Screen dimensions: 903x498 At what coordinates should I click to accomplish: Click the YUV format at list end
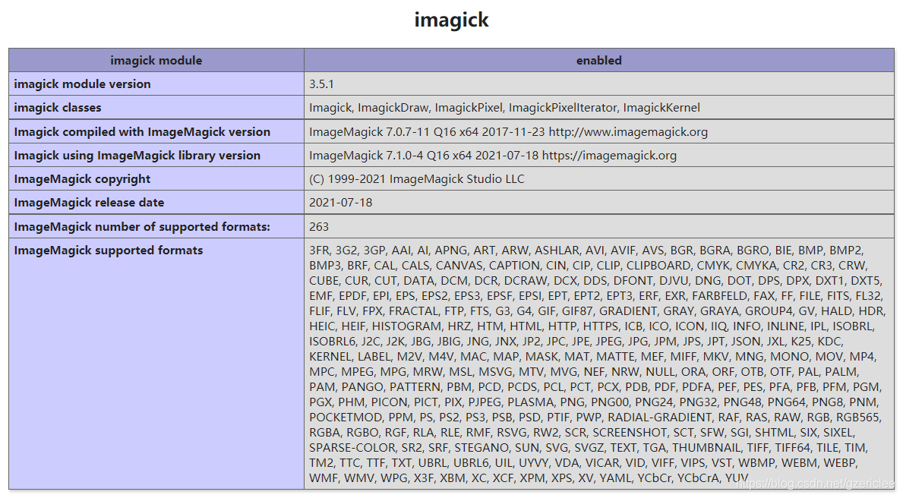(x=739, y=478)
